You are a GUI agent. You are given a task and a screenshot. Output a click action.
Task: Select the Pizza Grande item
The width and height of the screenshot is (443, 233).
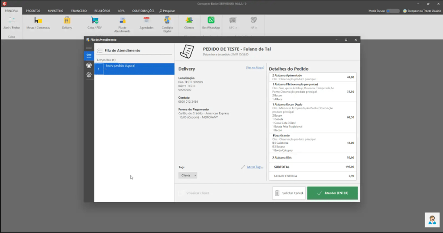click(x=313, y=143)
